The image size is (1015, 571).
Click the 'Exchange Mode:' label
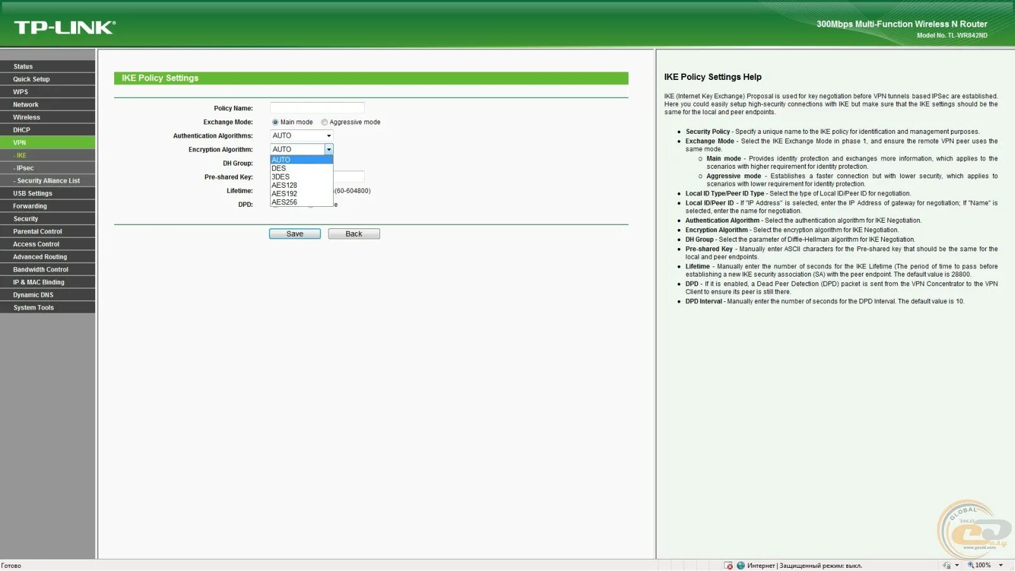(x=228, y=122)
